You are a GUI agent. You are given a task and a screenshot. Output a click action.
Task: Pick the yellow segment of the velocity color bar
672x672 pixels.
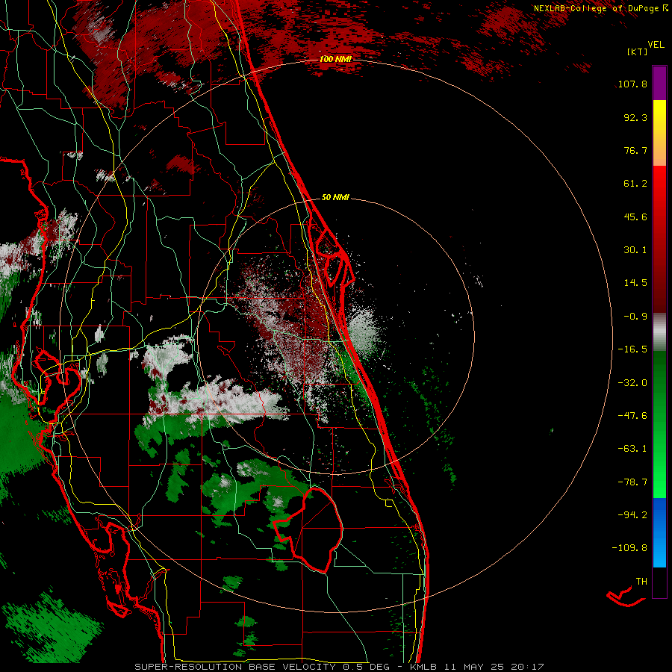tap(659, 116)
